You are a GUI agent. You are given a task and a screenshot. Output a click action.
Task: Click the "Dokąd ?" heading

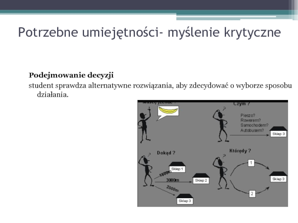click(166, 153)
